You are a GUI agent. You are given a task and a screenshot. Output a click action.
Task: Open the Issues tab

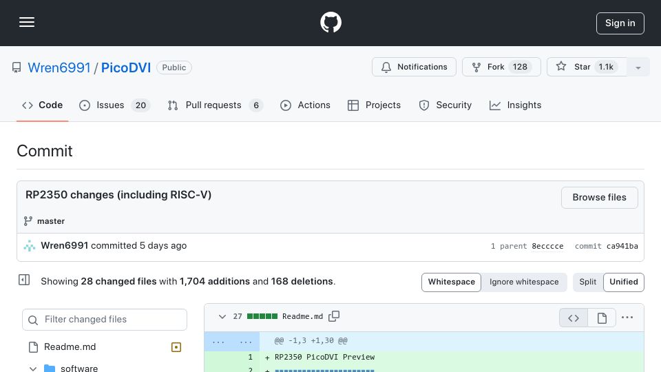114,105
